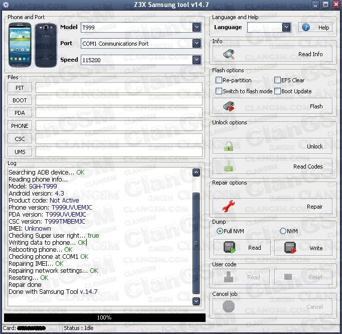Click the CSC file button
Viewport: 342px width, 334px height.
click(x=20, y=139)
